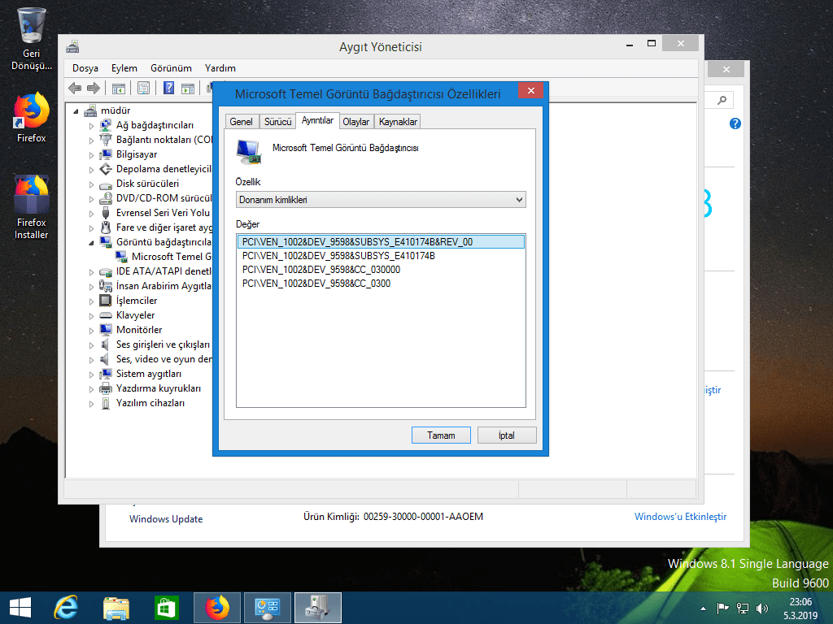833x624 pixels.
Task: Click the Forward arrow in Device Manager toolbar
Action: tap(94, 88)
